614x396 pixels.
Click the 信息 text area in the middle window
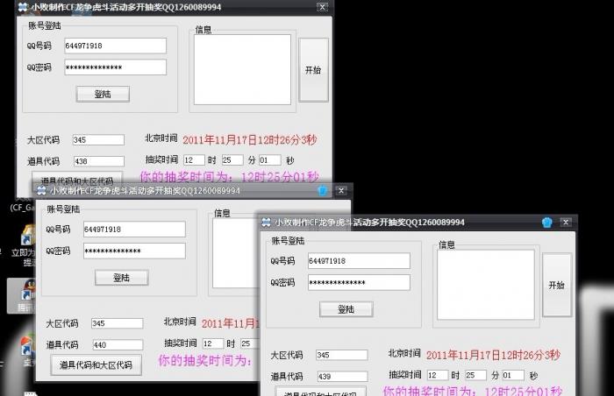(236, 253)
